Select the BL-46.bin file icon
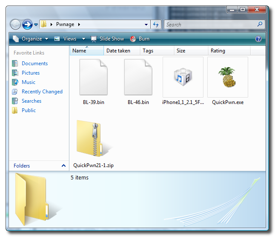Image resolution: width=275 pixels, height=237 pixels. coord(138,77)
